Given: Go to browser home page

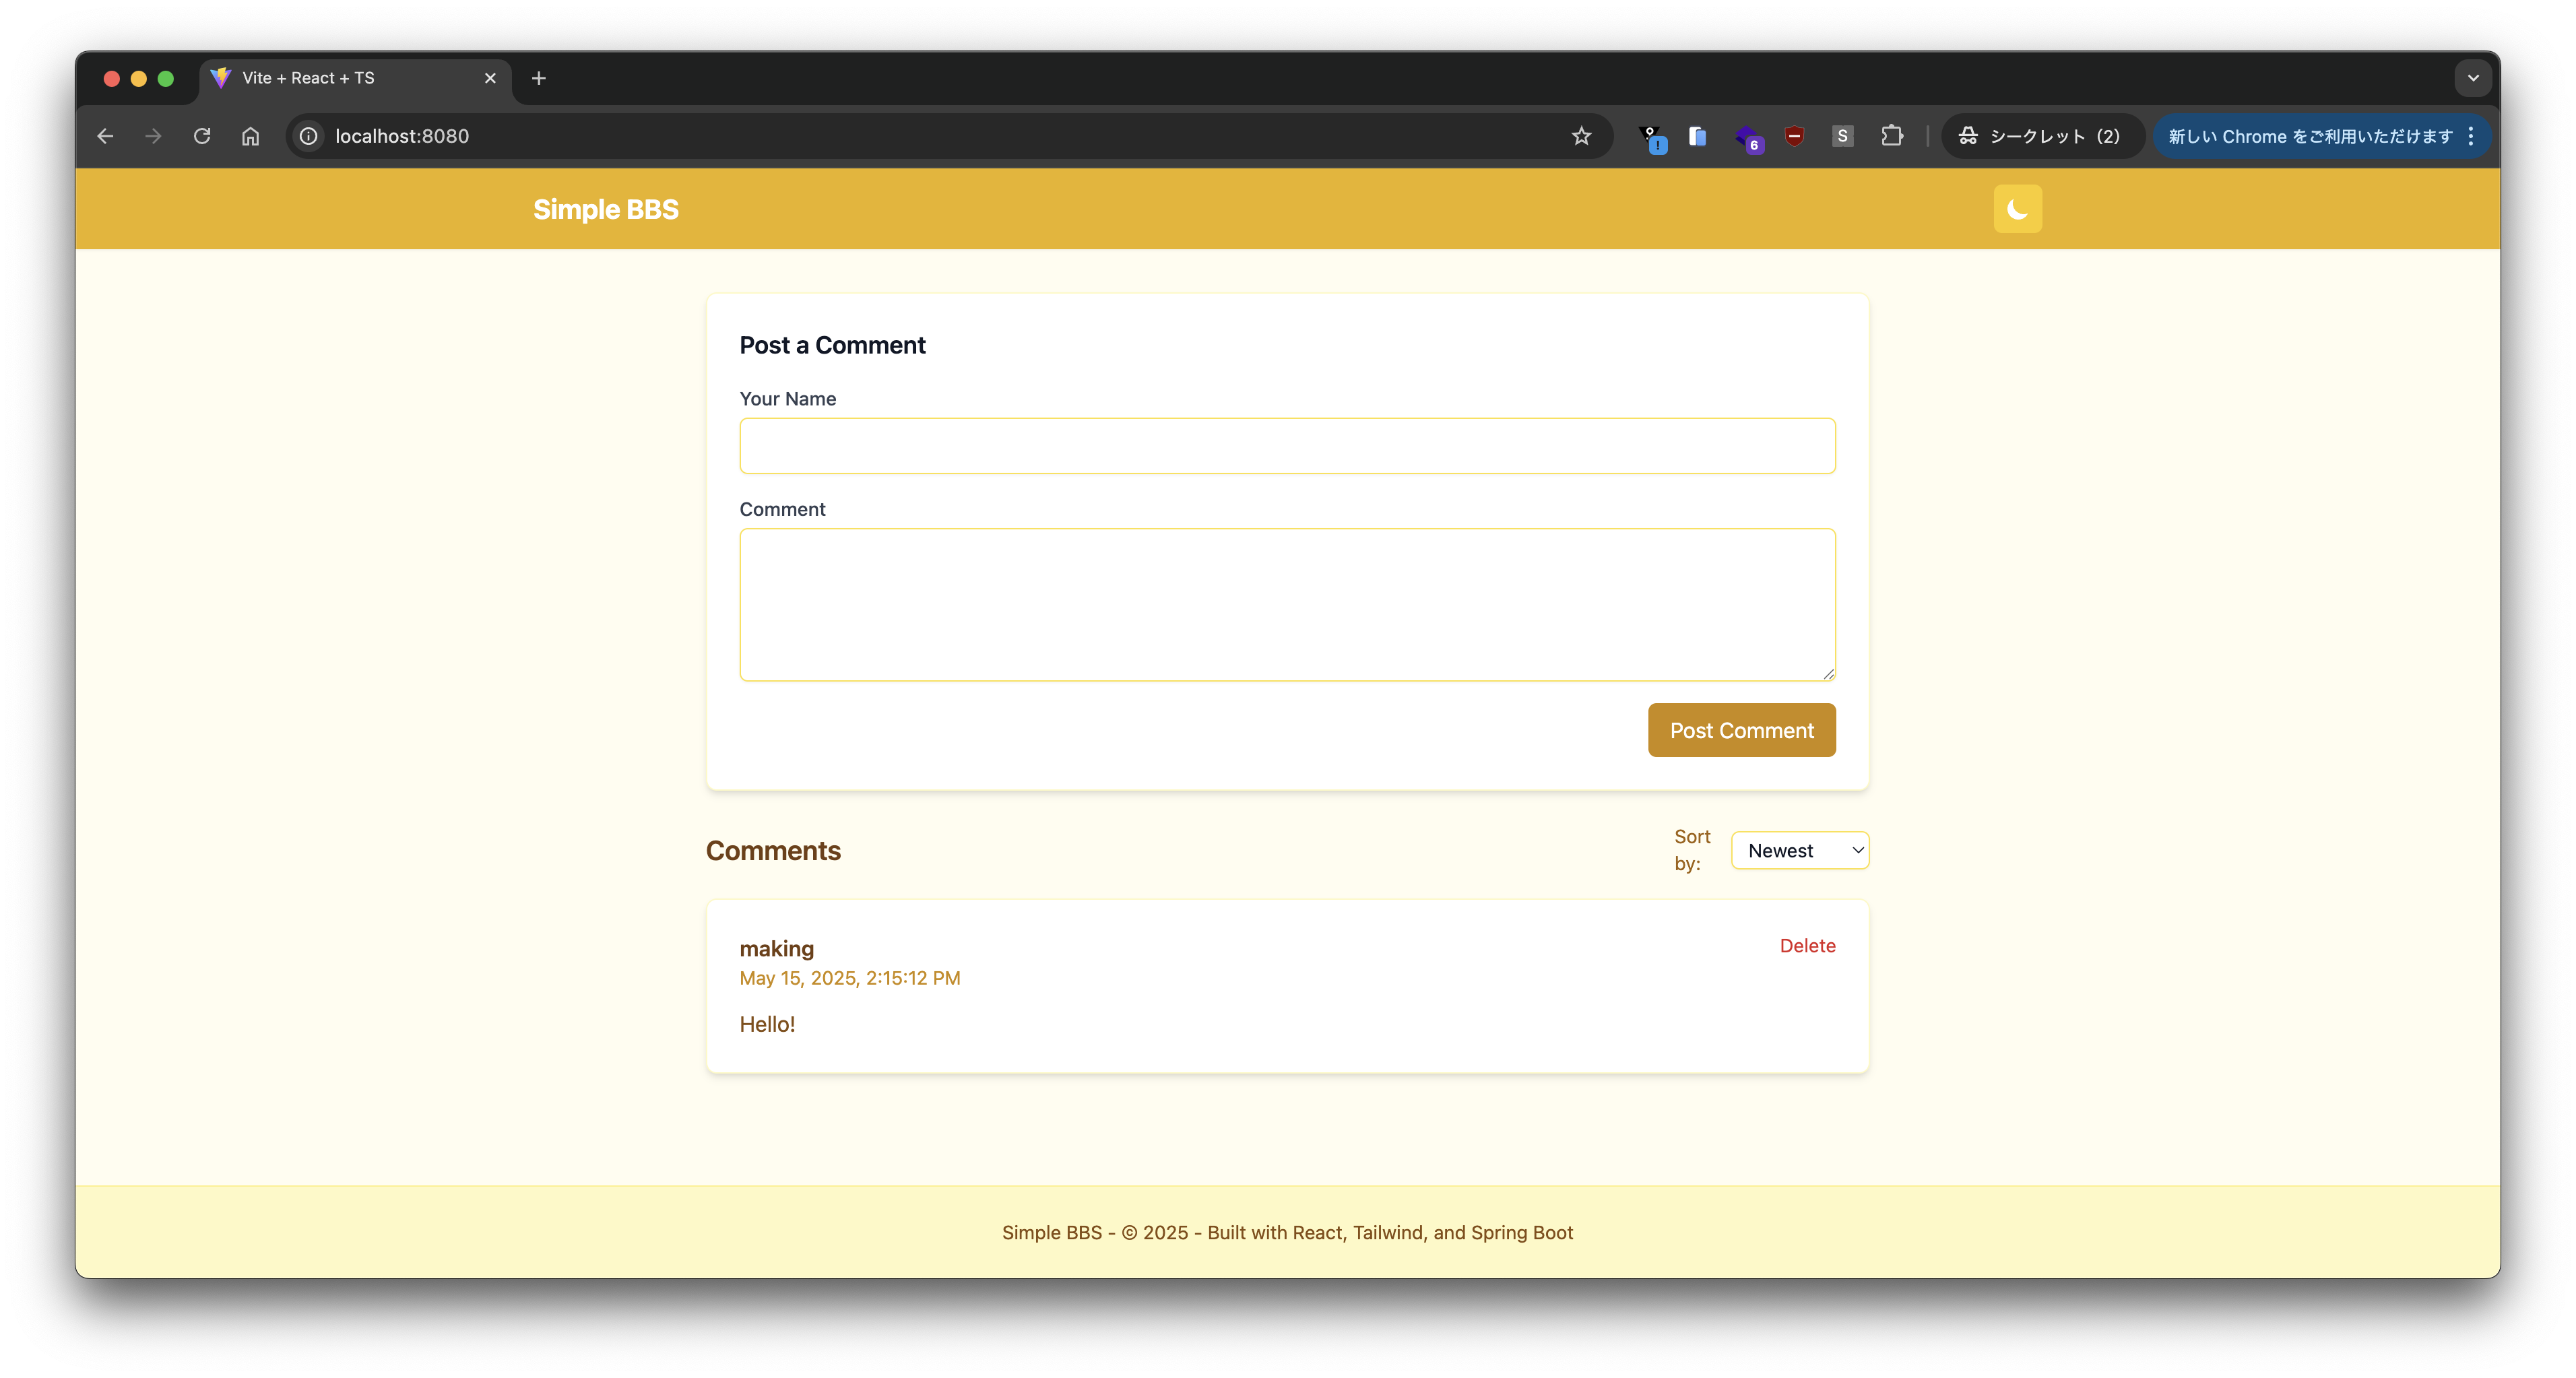Looking at the screenshot, I should 250,136.
